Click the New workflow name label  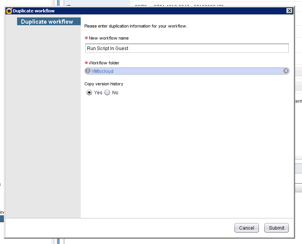109,38
